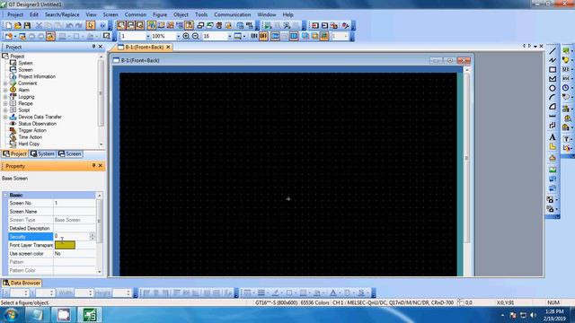Select Trigger Action tree item
The image size is (575, 323).
[x=32, y=130]
